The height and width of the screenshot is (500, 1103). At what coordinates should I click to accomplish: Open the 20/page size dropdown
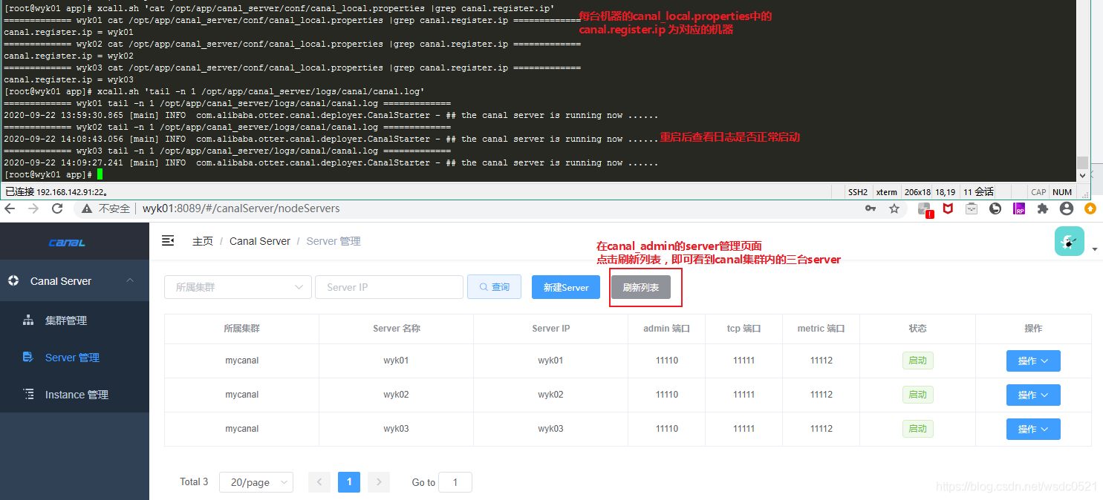(256, 482)
